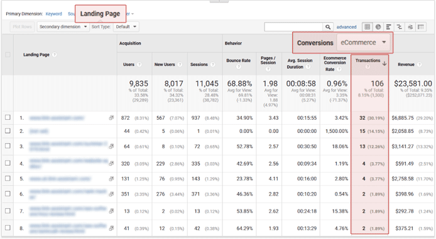Open help tooltip next to New Users header
The height and width of the screenshot is (239, 436).
[x=180, y=65]
